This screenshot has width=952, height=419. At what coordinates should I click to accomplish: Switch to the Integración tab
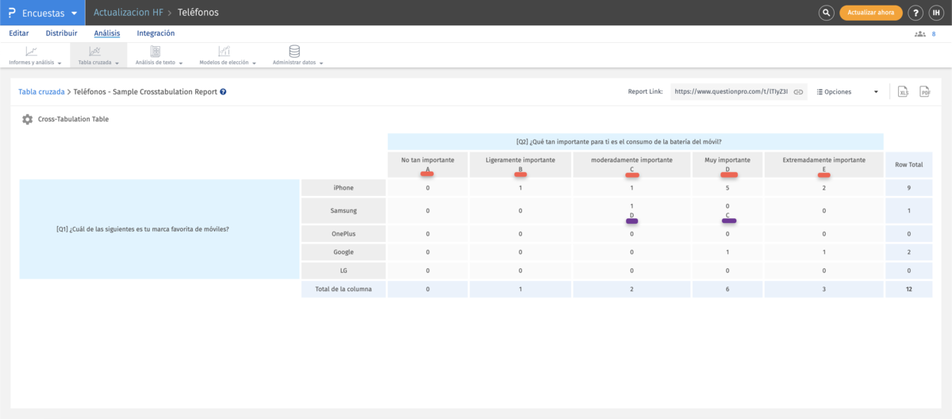click(x=155, y=33)
